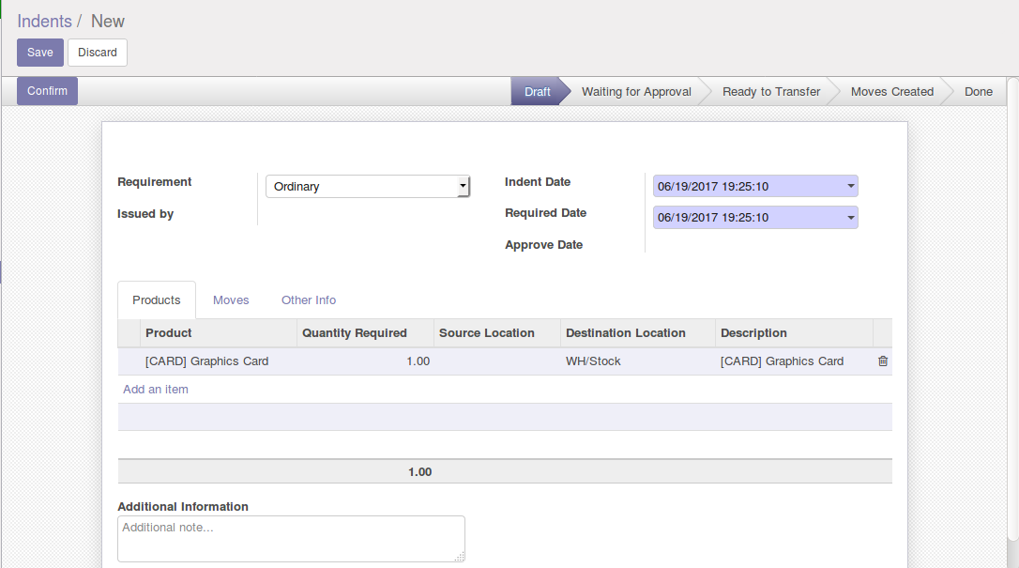Go to Indents breadcrumb
Viewport: 1019px width, 568px height.
click(44, 21)
